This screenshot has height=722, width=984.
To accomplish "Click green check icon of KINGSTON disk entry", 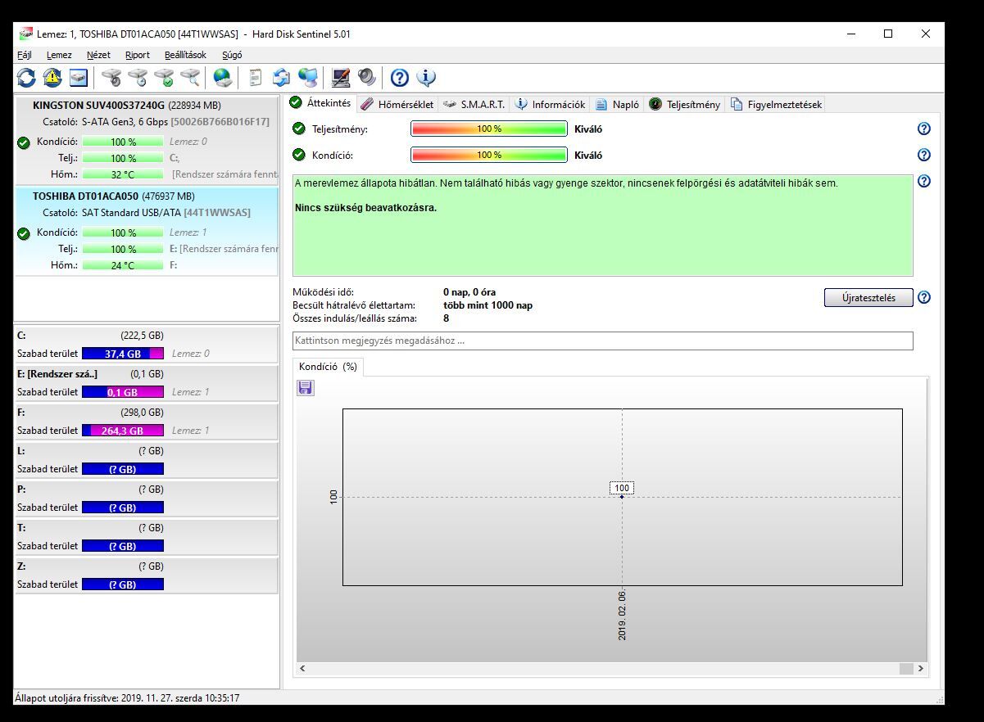I will 24,142.
